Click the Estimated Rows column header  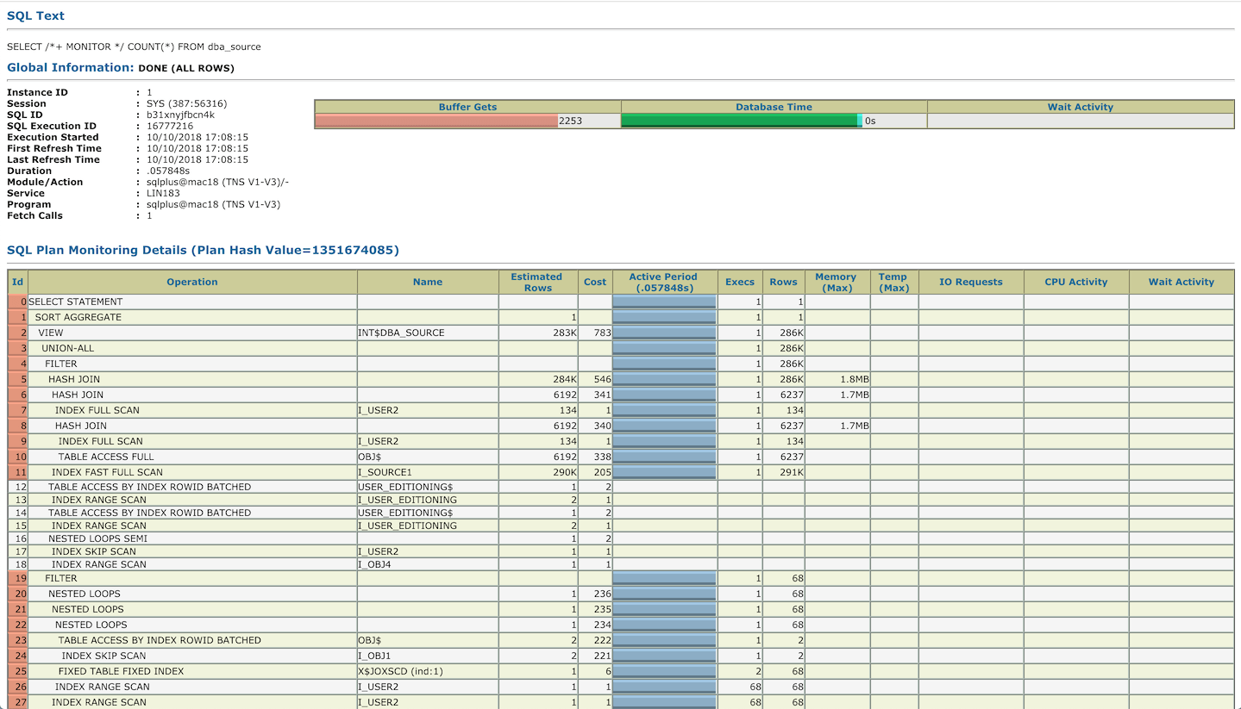(537, 282)
